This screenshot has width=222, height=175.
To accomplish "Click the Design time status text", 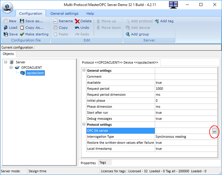I will point(37,171).
